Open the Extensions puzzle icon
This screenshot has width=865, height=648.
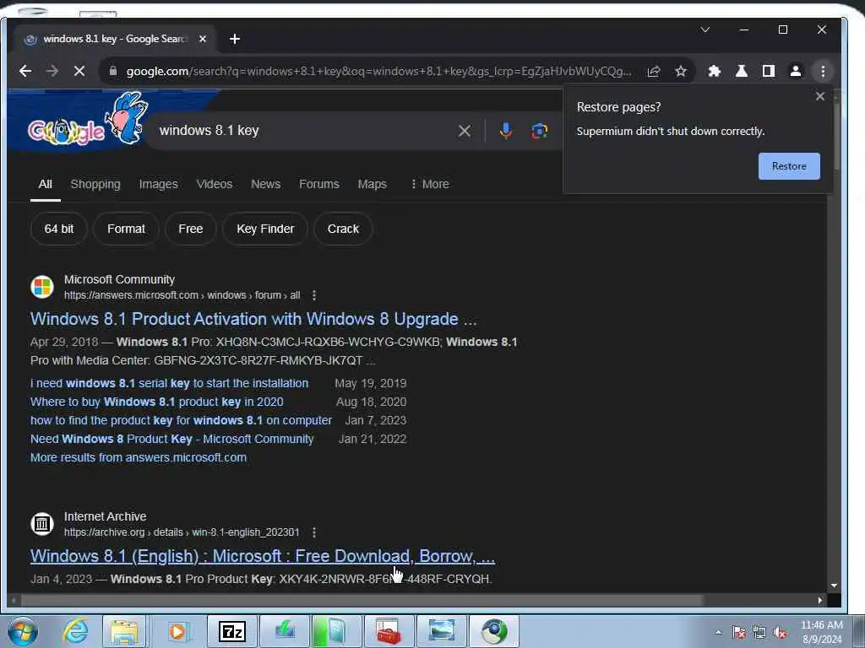(x=715, y=71)
